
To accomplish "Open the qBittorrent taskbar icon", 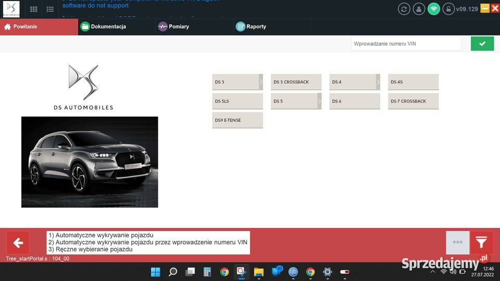I will tap(293, 272).
